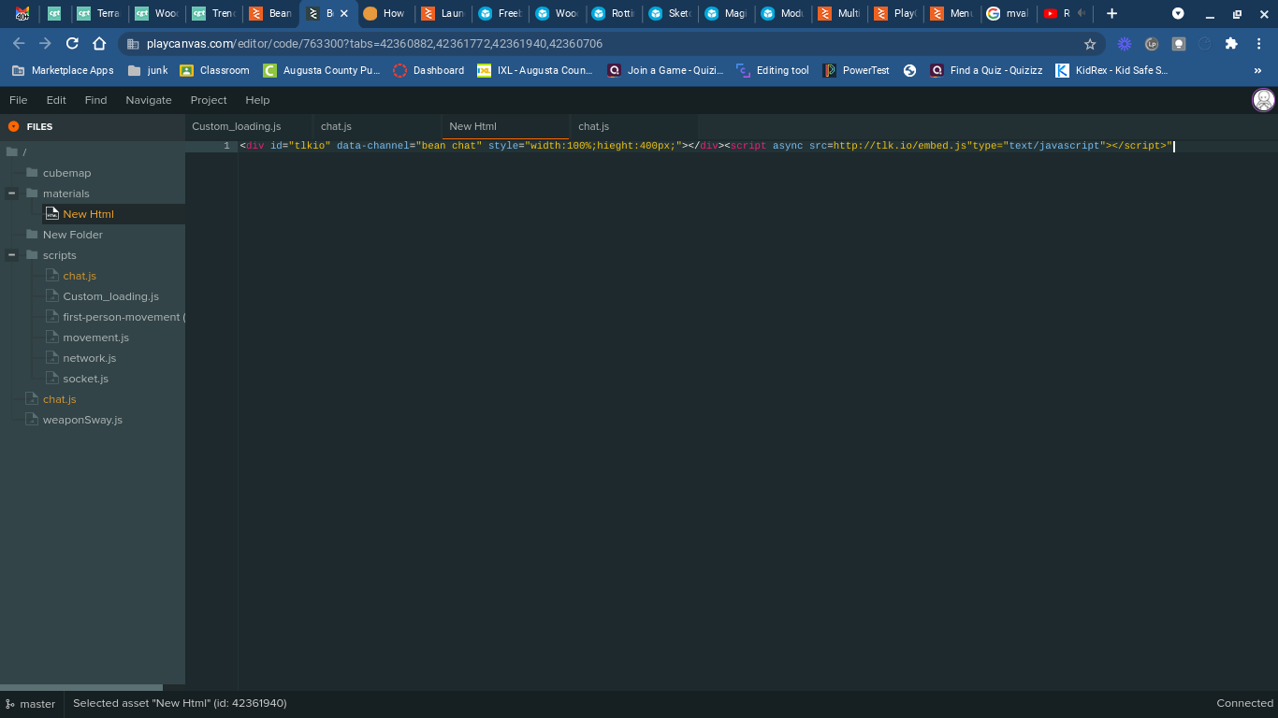Viewport: 1278px width, 718px height.
Task: Collapse the scripts folder
Action: point(12,255)
